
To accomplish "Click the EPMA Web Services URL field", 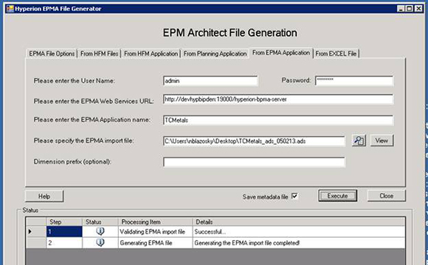I will [x=278, y=99].
